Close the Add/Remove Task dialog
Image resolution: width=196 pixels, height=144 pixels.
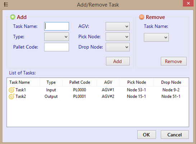click(x=188, y=3)
